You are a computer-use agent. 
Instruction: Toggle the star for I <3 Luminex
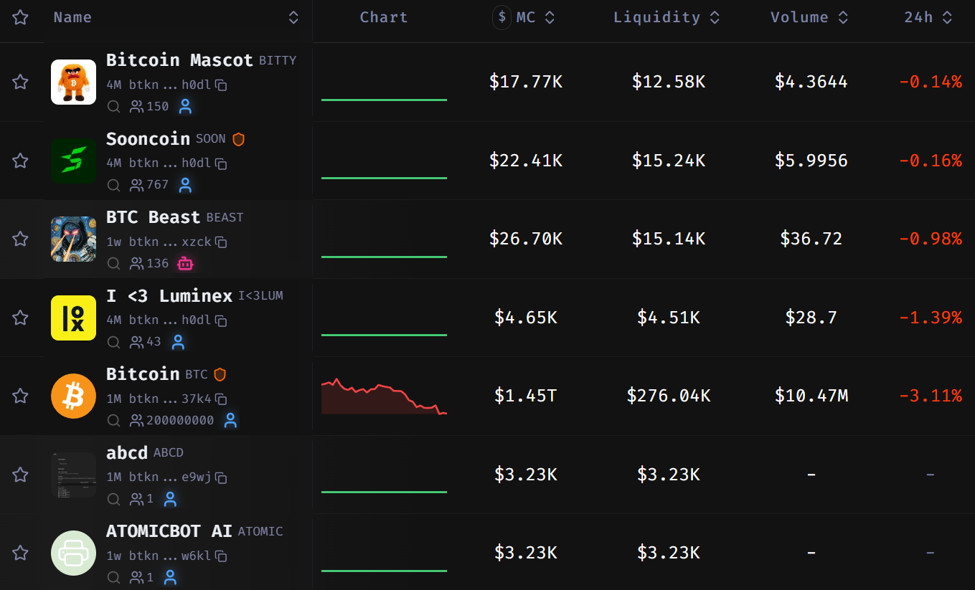20,318
